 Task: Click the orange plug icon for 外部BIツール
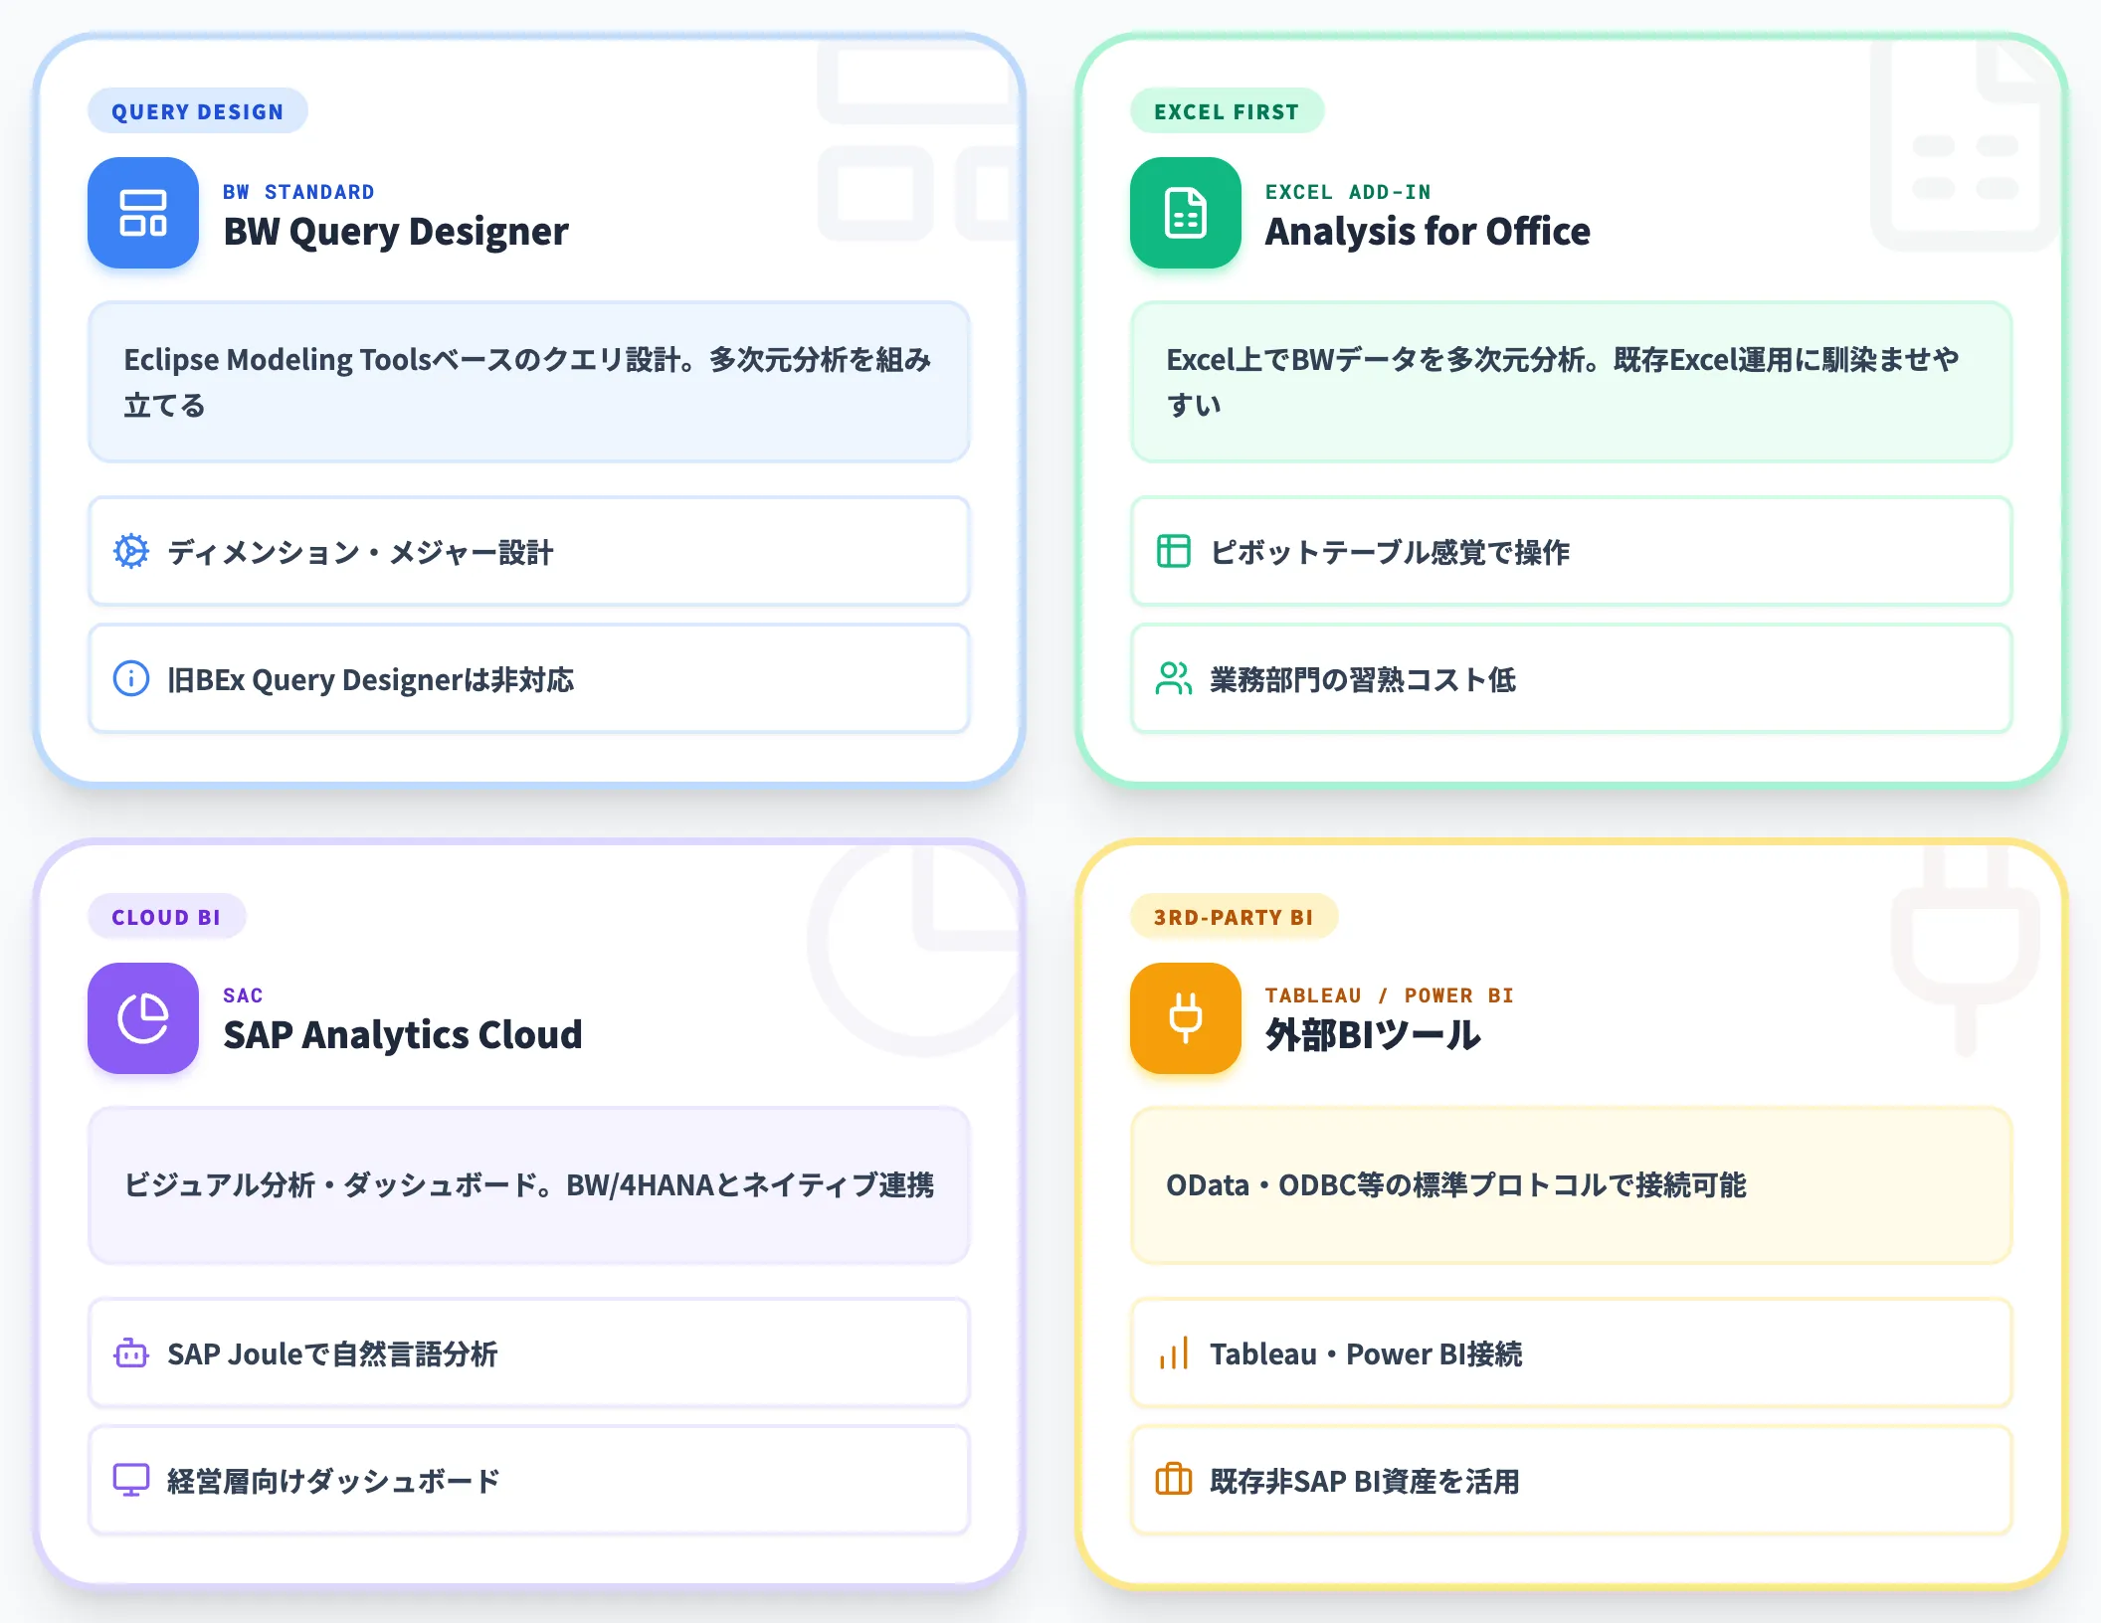point(1186,1018)
